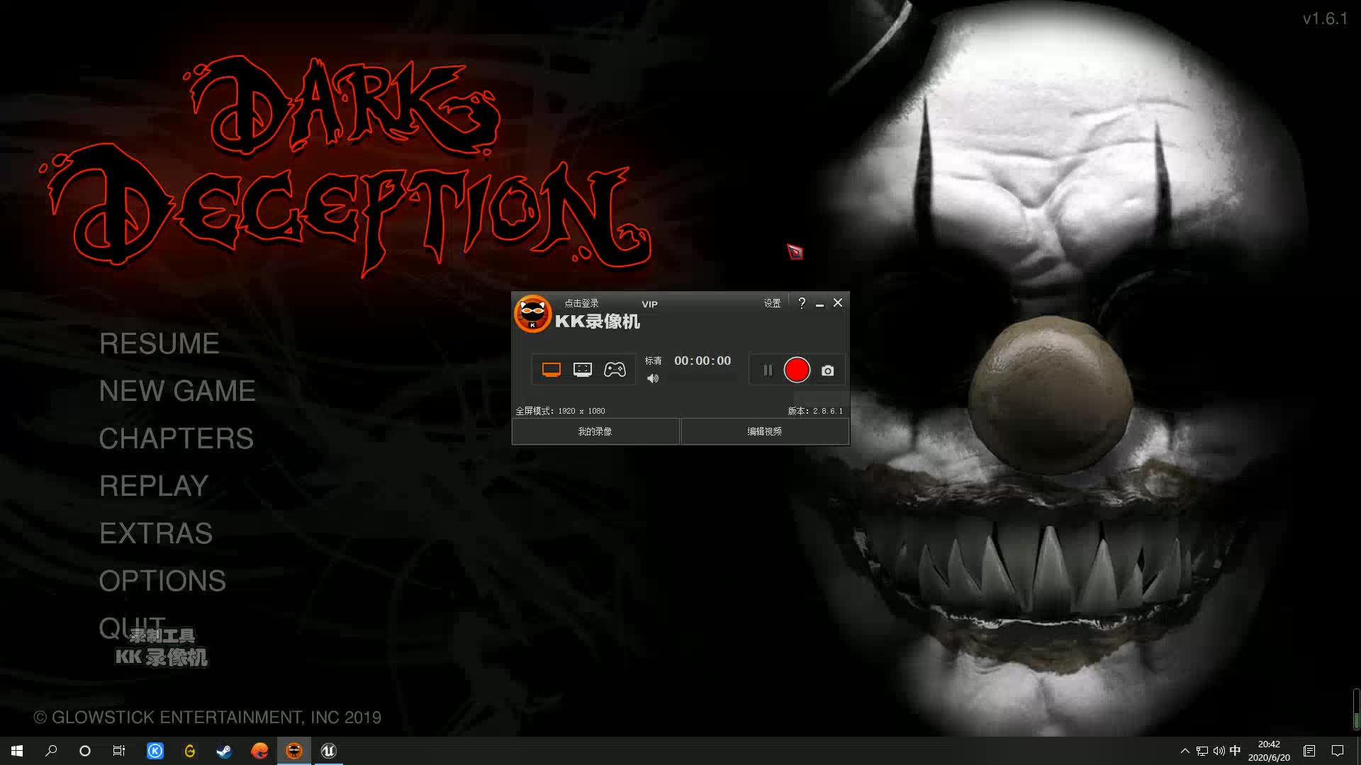Open EXTRAS in the game menu
This screenshot has height=765, width=1361.
click(x=156, y=533)
